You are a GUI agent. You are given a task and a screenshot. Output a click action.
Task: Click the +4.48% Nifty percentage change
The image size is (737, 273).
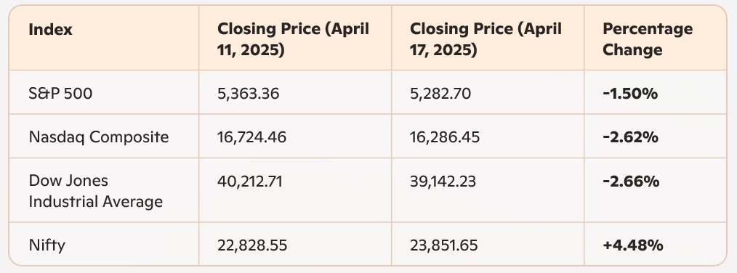click(632, 245)
